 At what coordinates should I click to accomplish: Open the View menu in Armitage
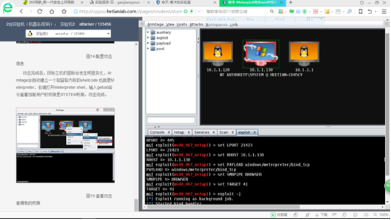pos(170,24)
